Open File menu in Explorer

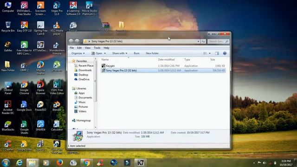[x=72, y=48]
